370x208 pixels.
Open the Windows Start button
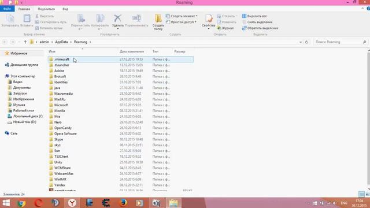(6, 203)
